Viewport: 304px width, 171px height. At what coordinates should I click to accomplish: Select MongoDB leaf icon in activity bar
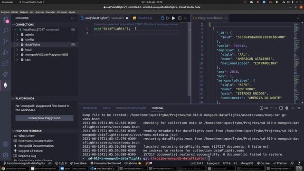5,85
